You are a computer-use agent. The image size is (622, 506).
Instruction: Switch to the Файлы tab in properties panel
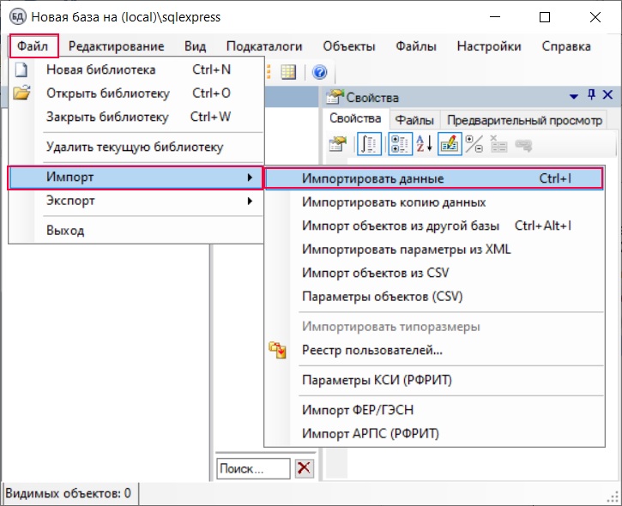tap(414, 120)
